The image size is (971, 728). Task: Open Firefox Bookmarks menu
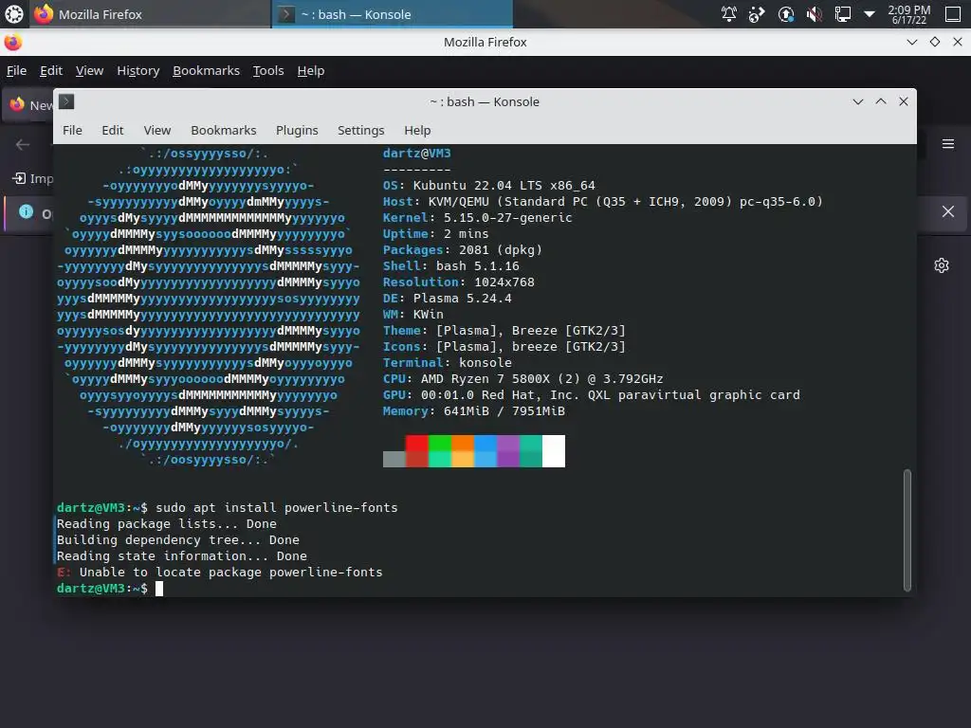point(206,70)
